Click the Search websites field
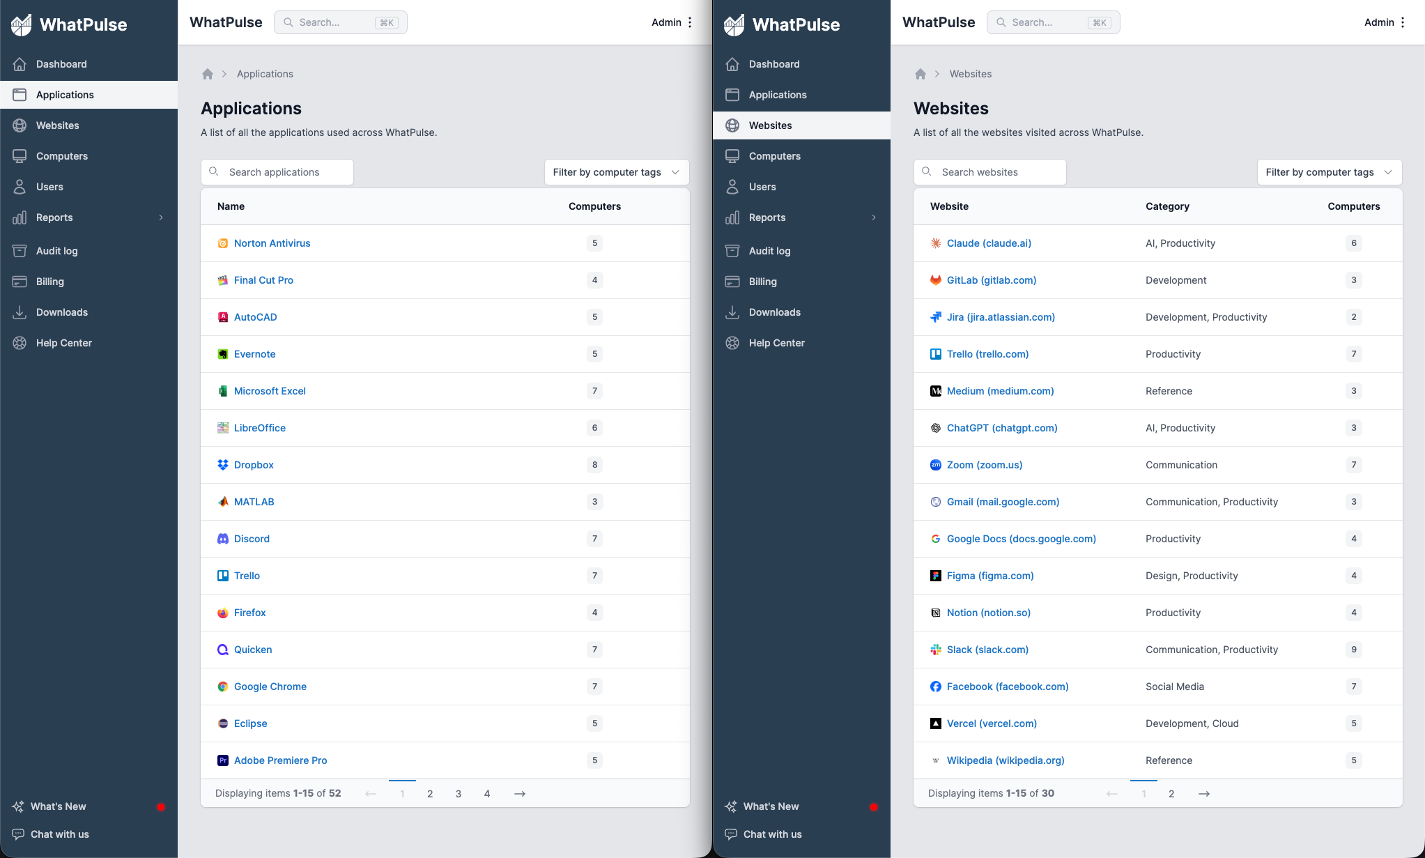 click(990, 172)
